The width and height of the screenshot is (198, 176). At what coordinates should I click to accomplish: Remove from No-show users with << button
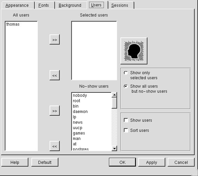(55, 146)
